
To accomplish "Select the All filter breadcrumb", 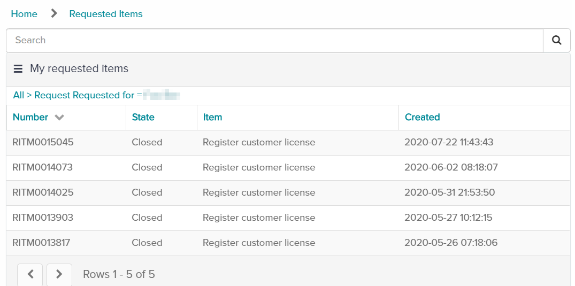I will click(18, 95).
